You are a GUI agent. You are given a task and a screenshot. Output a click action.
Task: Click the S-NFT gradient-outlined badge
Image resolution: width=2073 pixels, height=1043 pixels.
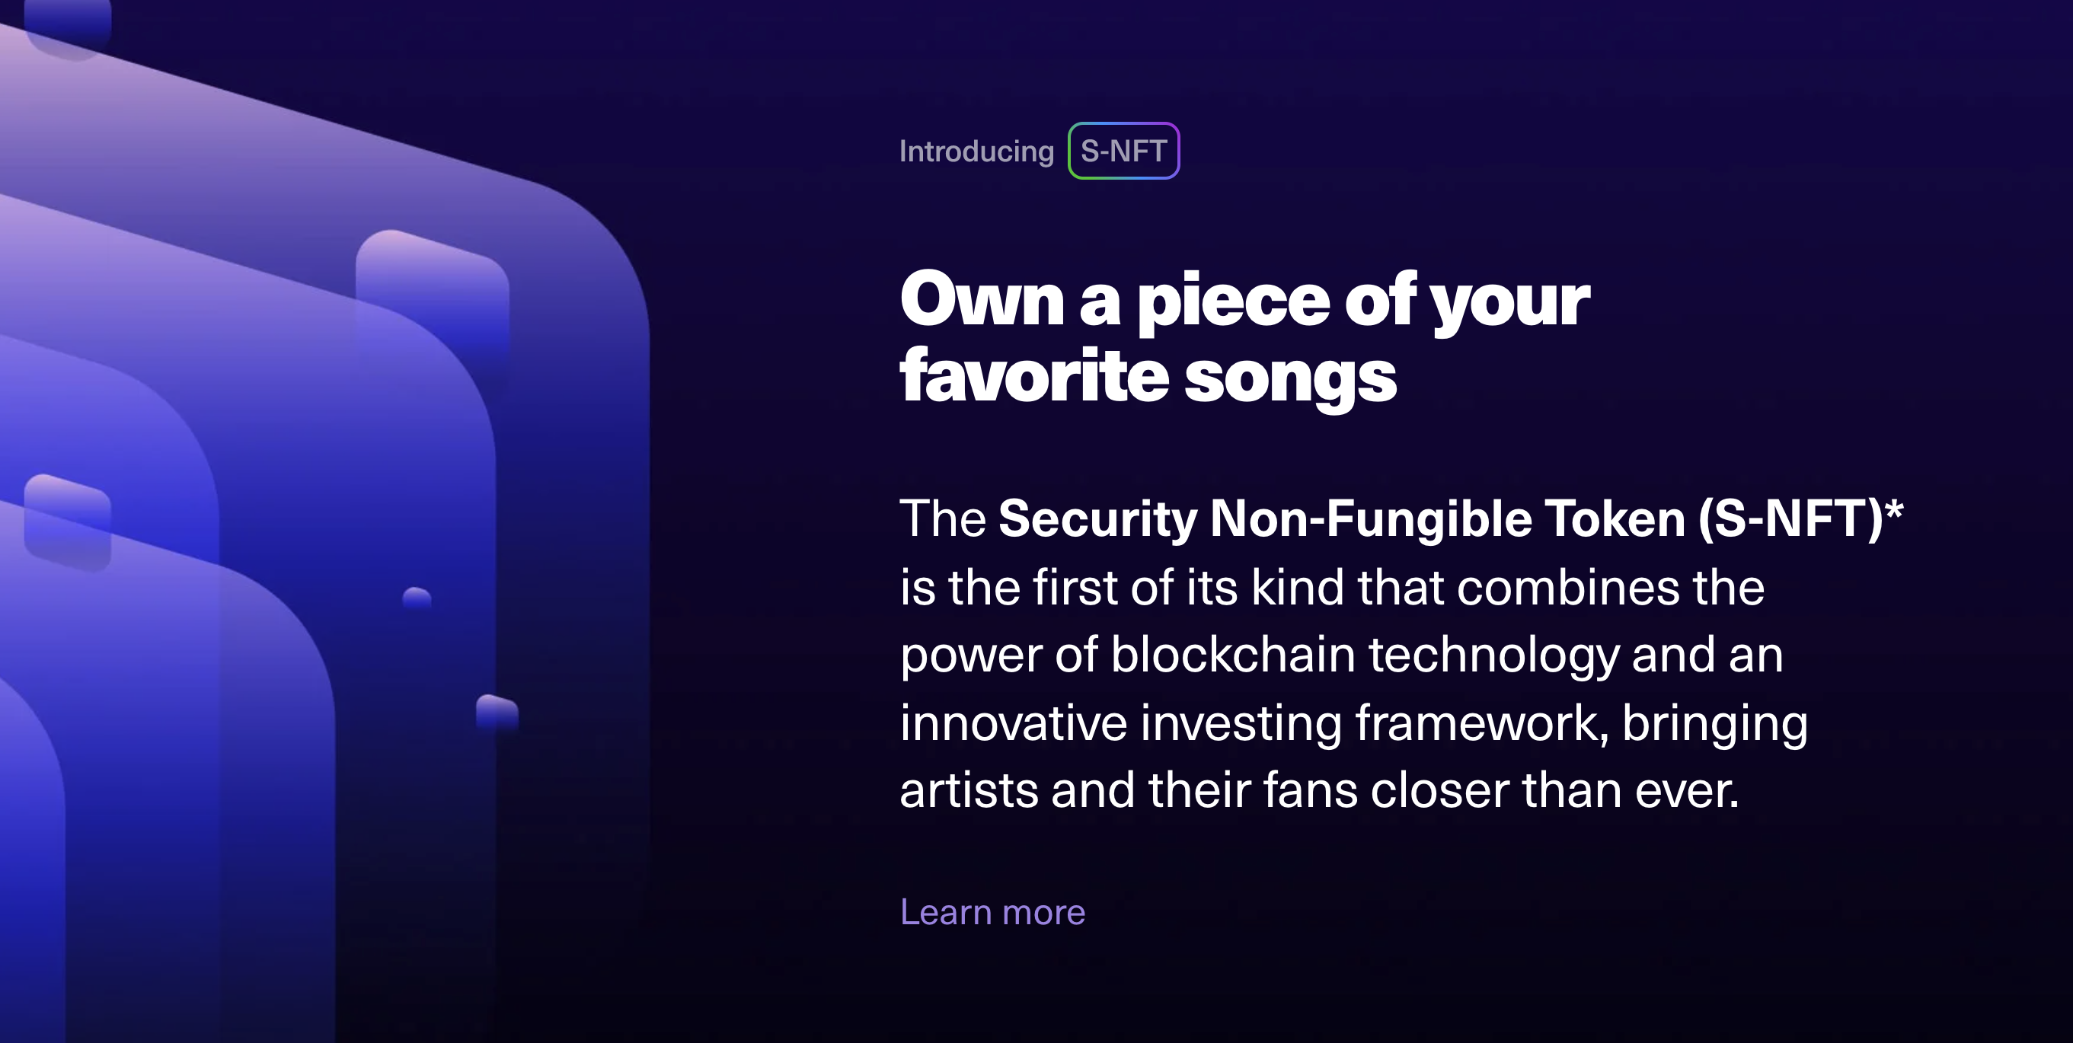1123,151
